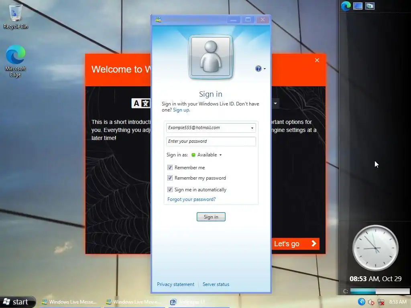The image size is (411, 308).
Task: Toggle Sign me in automatically checkbox
Action: (x=170, y=190)
